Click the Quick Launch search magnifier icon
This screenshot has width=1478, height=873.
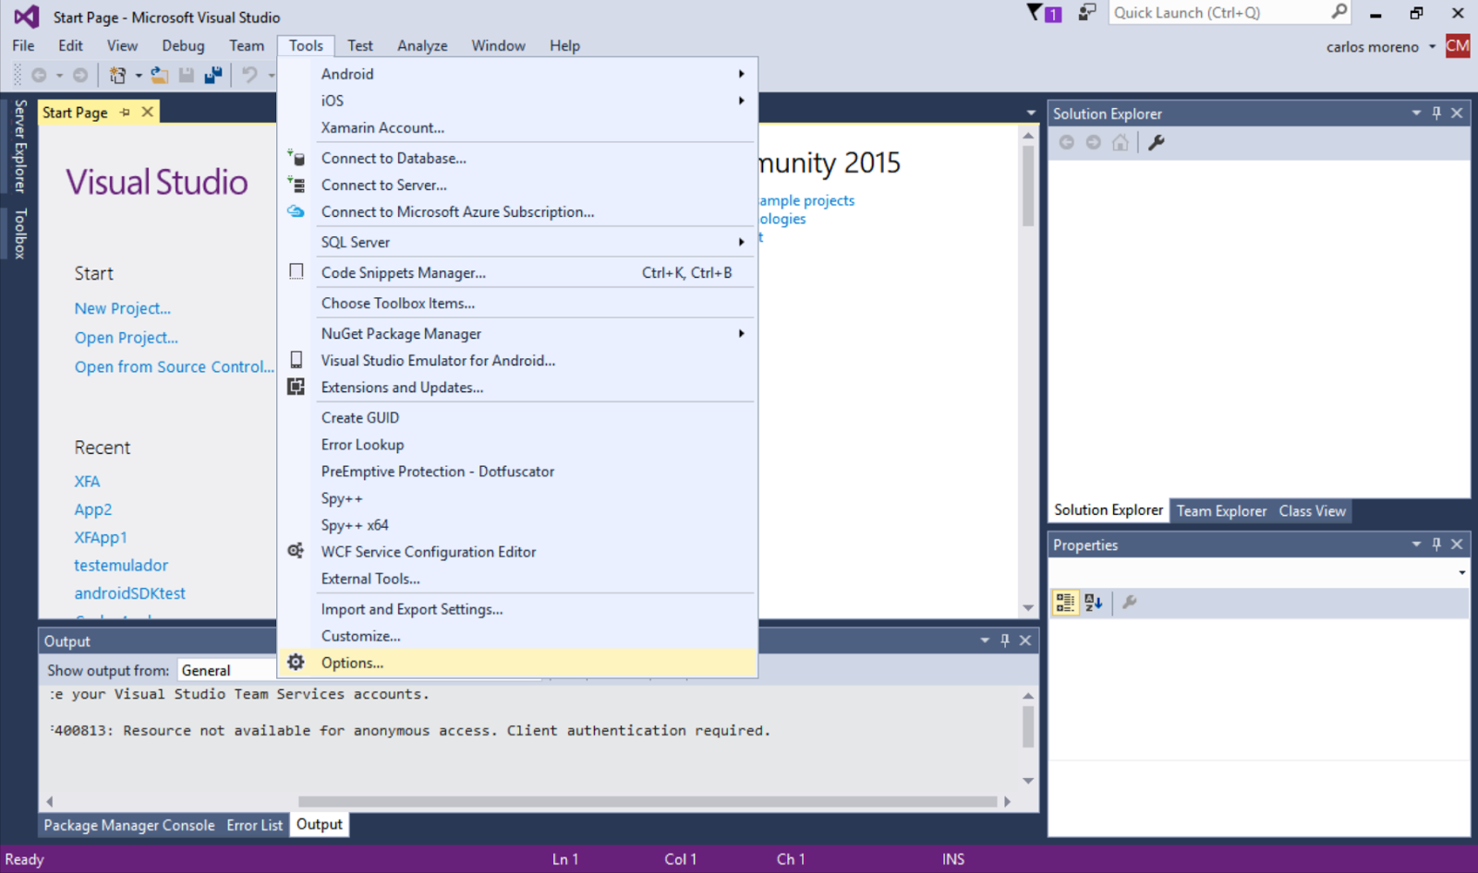point(1339,12)
